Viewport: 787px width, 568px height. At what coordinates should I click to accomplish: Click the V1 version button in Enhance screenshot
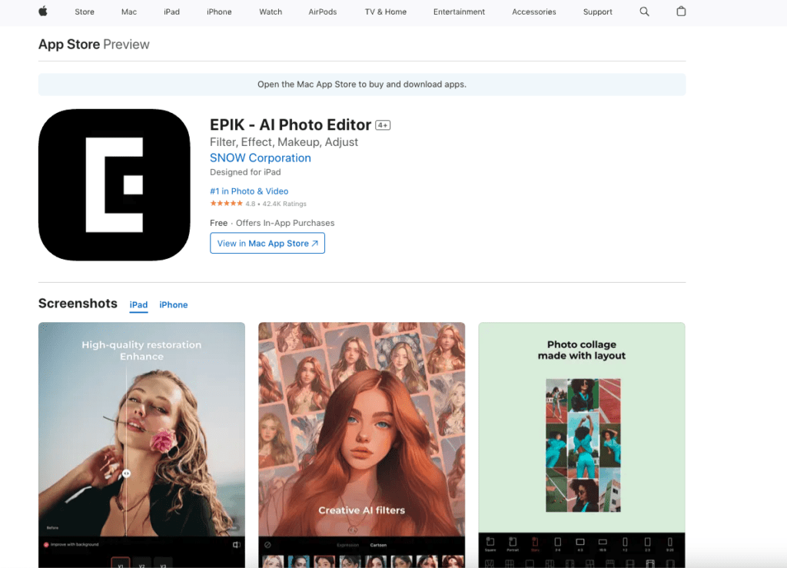tap(121, 564)
